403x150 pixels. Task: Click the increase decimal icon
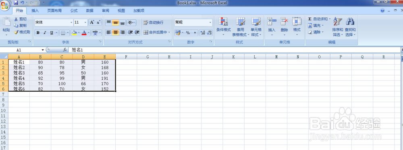pos(203,33)
